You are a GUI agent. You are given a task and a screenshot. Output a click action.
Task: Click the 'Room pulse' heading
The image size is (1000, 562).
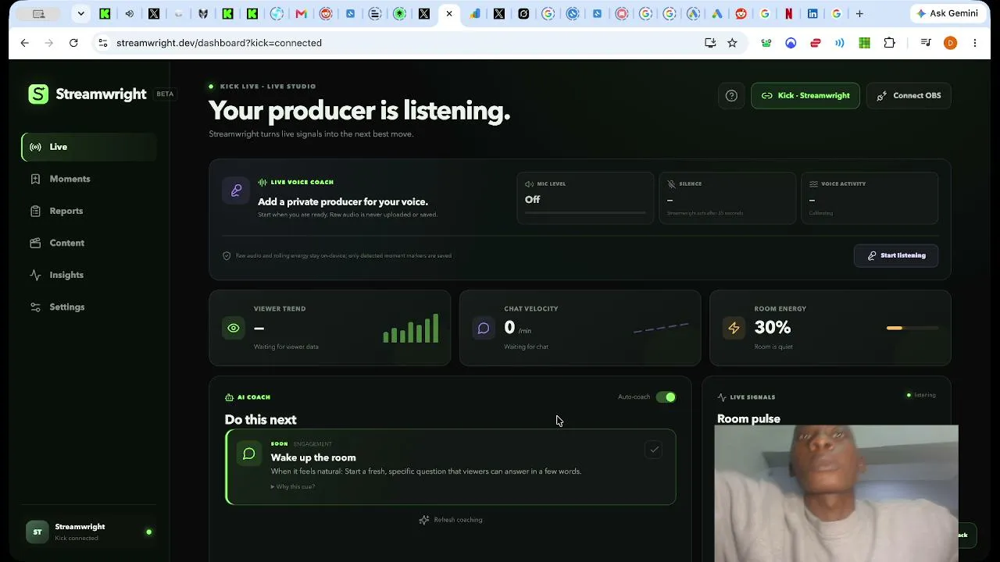coord(748,419)
